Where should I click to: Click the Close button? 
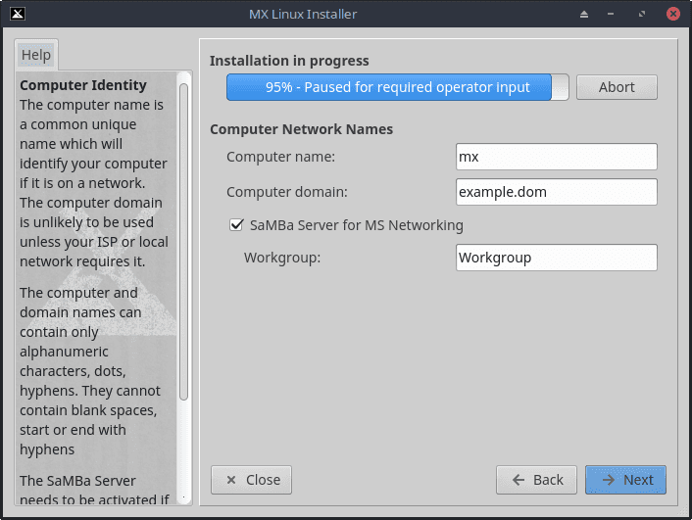point(251,480)
